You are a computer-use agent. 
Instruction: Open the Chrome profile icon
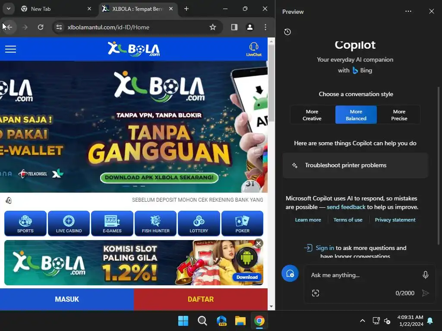coord(250,27)
